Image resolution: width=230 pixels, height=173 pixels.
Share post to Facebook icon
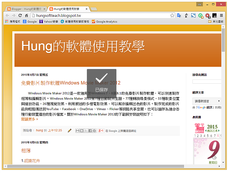(x=90, y=131)
